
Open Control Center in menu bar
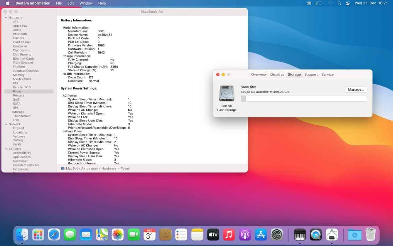click(x=348, y=3)
